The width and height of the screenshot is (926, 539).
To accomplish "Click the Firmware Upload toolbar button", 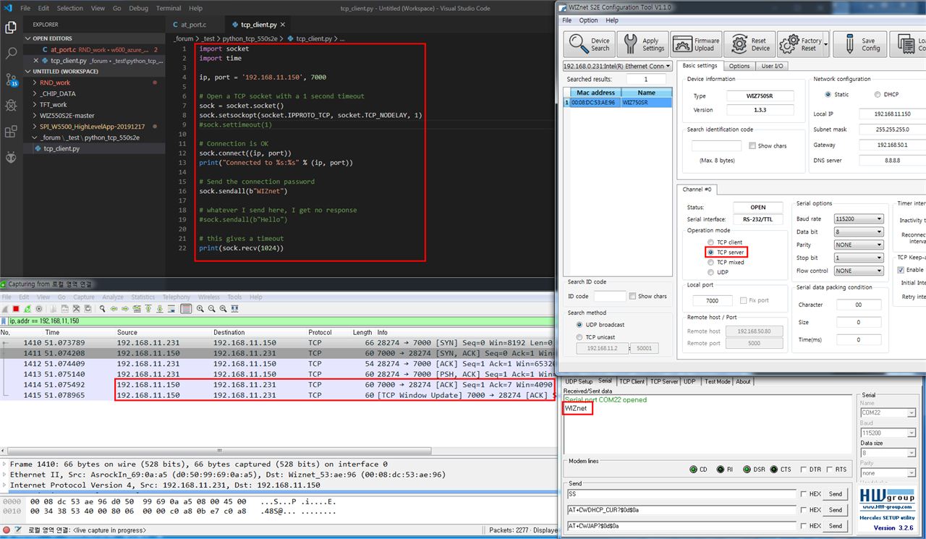I will [696, 45].
